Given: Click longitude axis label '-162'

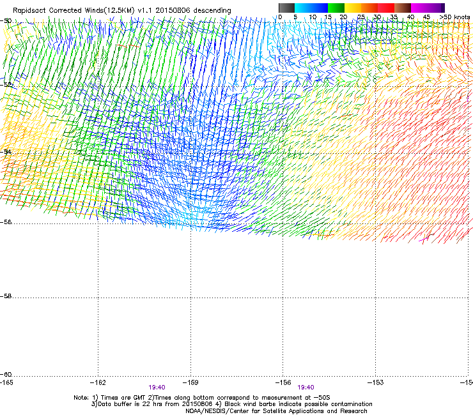Looking at the screenshot, I should tap(98, 382).
